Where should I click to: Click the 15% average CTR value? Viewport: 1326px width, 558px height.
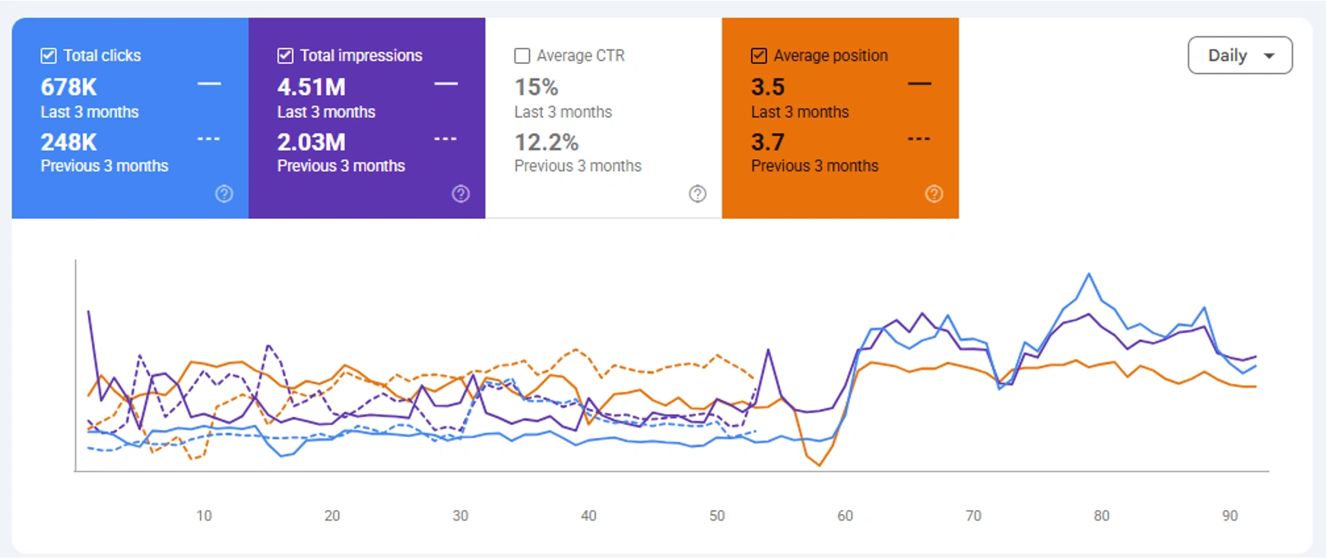[x=537, y=87]
